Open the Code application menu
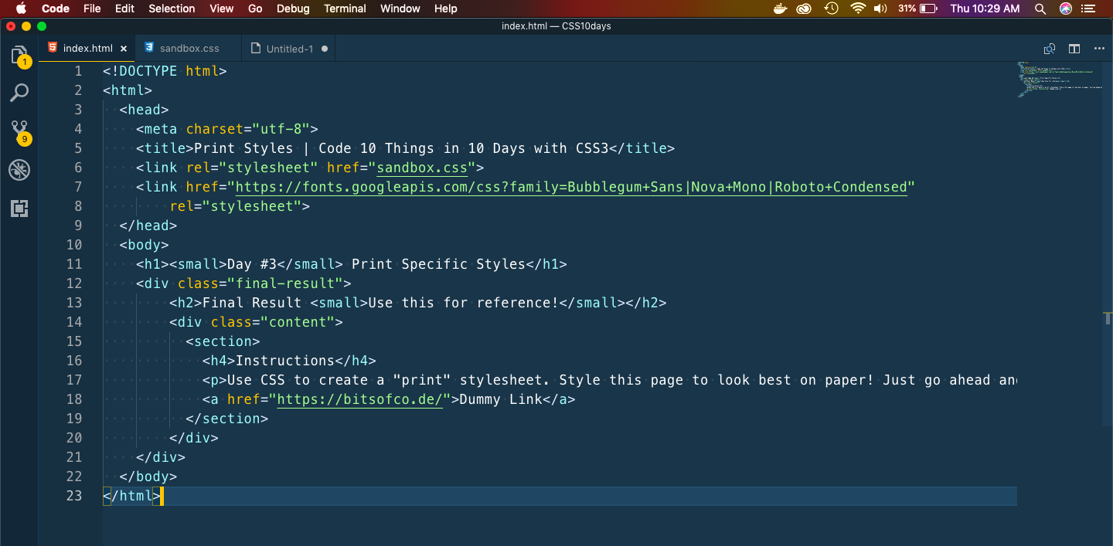This screenshot has height=546, width=1113. click(55, 8)
